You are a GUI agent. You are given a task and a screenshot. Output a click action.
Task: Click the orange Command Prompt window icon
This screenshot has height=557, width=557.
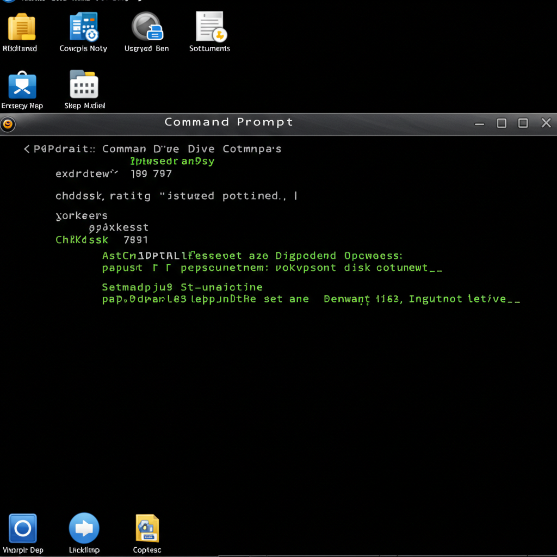[x=8, y=125]
